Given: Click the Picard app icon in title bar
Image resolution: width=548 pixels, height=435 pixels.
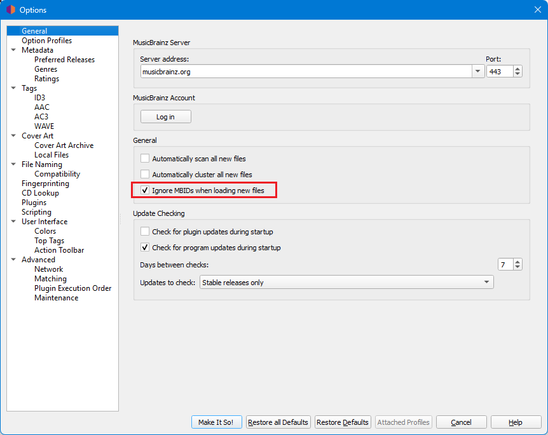Looking at the screenshot, I should pos(10,10).
